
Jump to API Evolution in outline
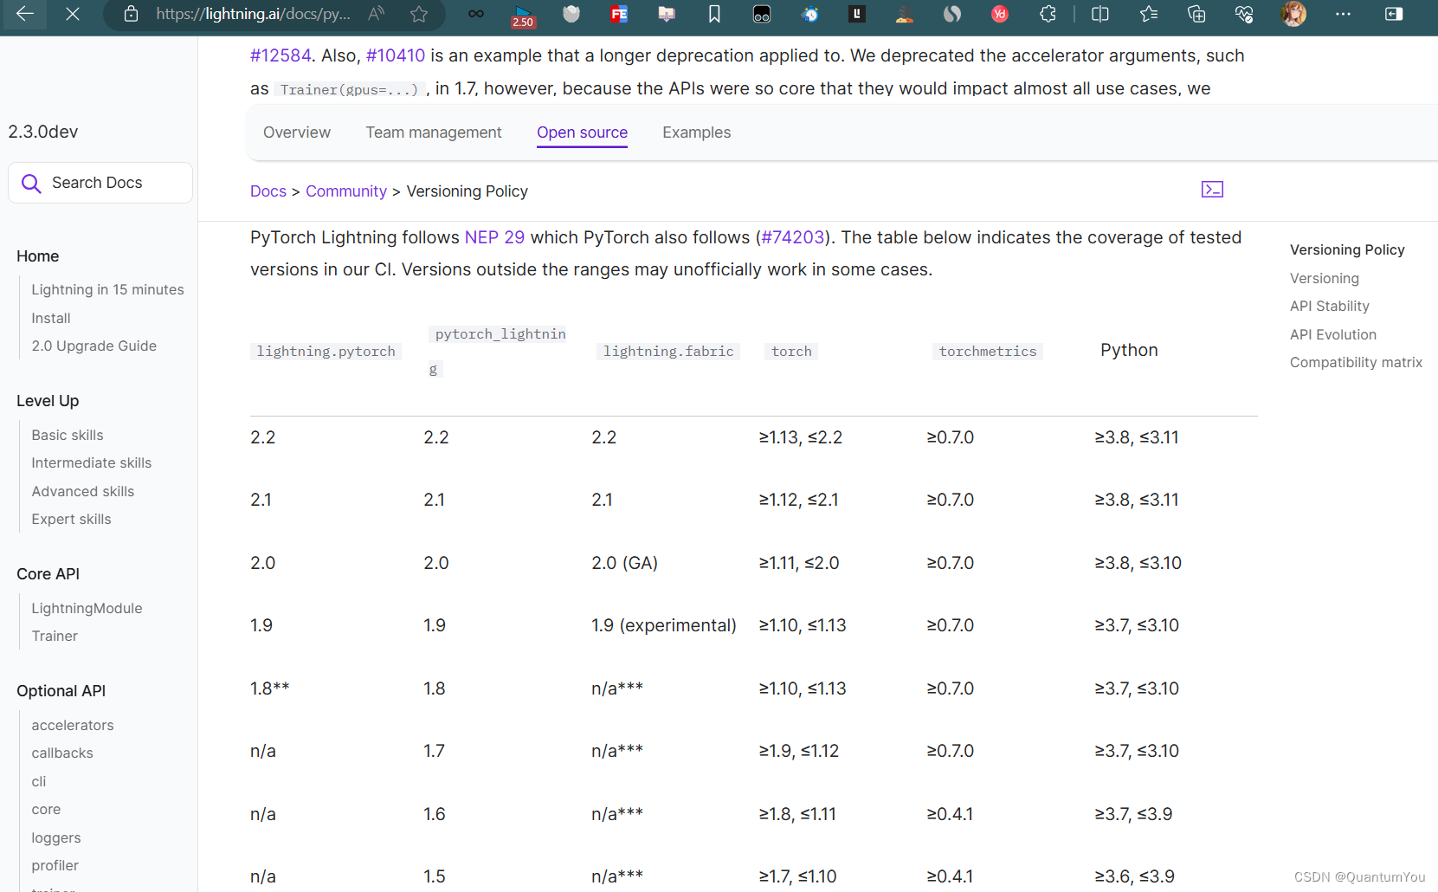(1333, 334)
